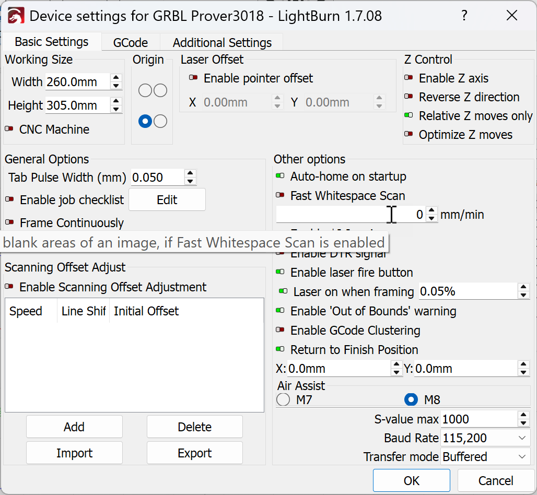Image resolution: width=537 pixels, height=495 pixels.
Task: Click the Initial Offset column header
Action: 186,311
